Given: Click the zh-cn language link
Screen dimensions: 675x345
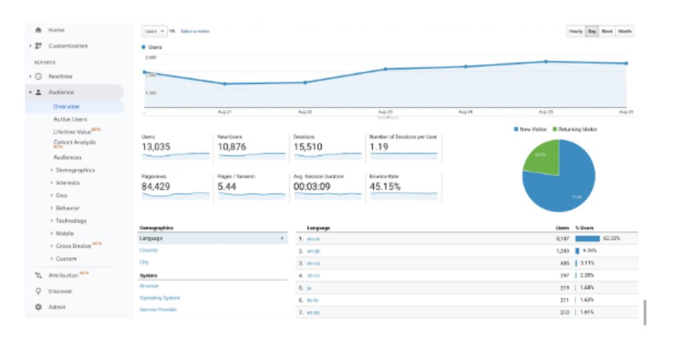Looking at the screenshot, I should (x=314, y=275).
